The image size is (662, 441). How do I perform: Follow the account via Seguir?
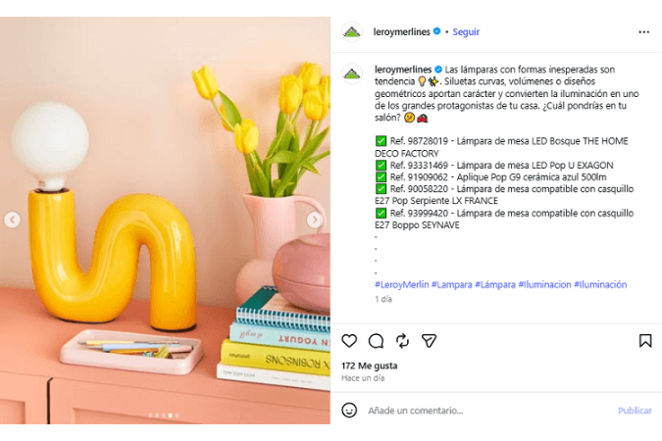point(466,32)
